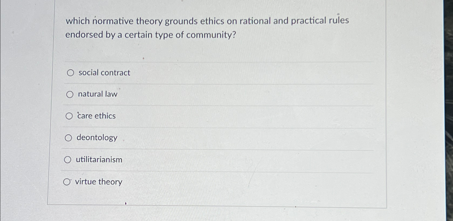Select the virtue theory radio button
Viewport: 453px width, 221px height.
pos(67,181)
